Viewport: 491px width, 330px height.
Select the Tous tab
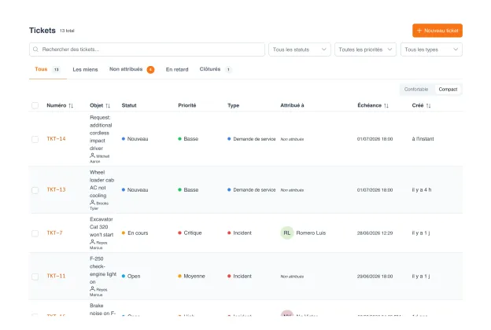pos(47,69)
